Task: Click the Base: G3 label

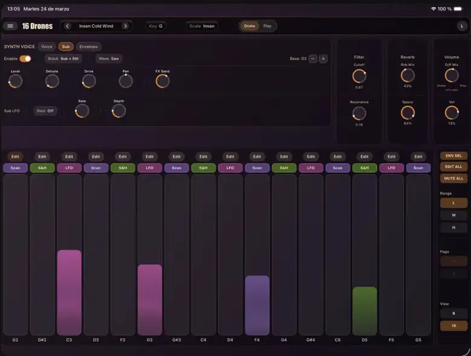Action: (x=298, y=59)
